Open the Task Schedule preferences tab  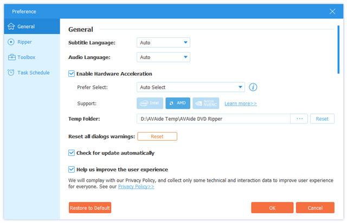(33, 73)
